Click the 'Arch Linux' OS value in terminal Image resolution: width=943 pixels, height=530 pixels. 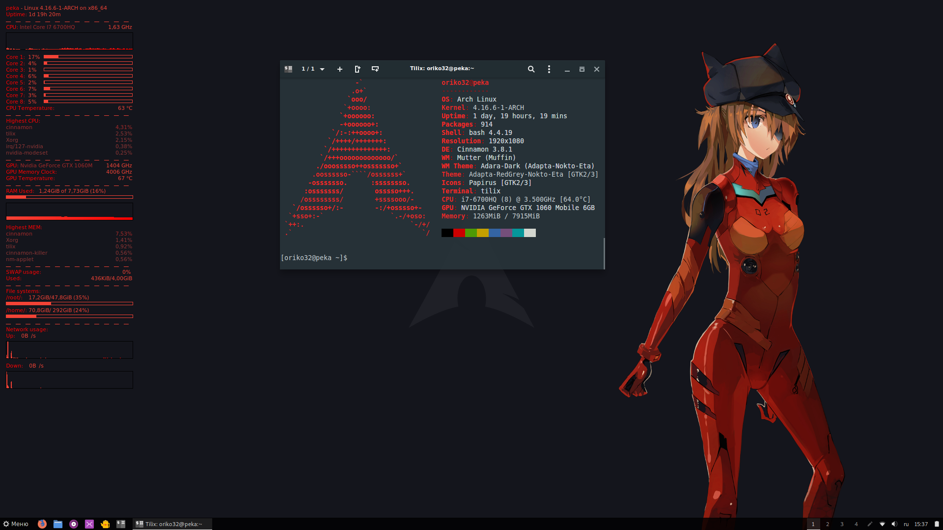coord(477,99)
